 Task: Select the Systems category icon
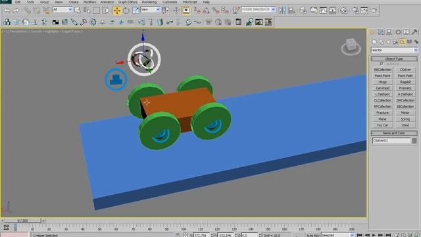point(416,41)
